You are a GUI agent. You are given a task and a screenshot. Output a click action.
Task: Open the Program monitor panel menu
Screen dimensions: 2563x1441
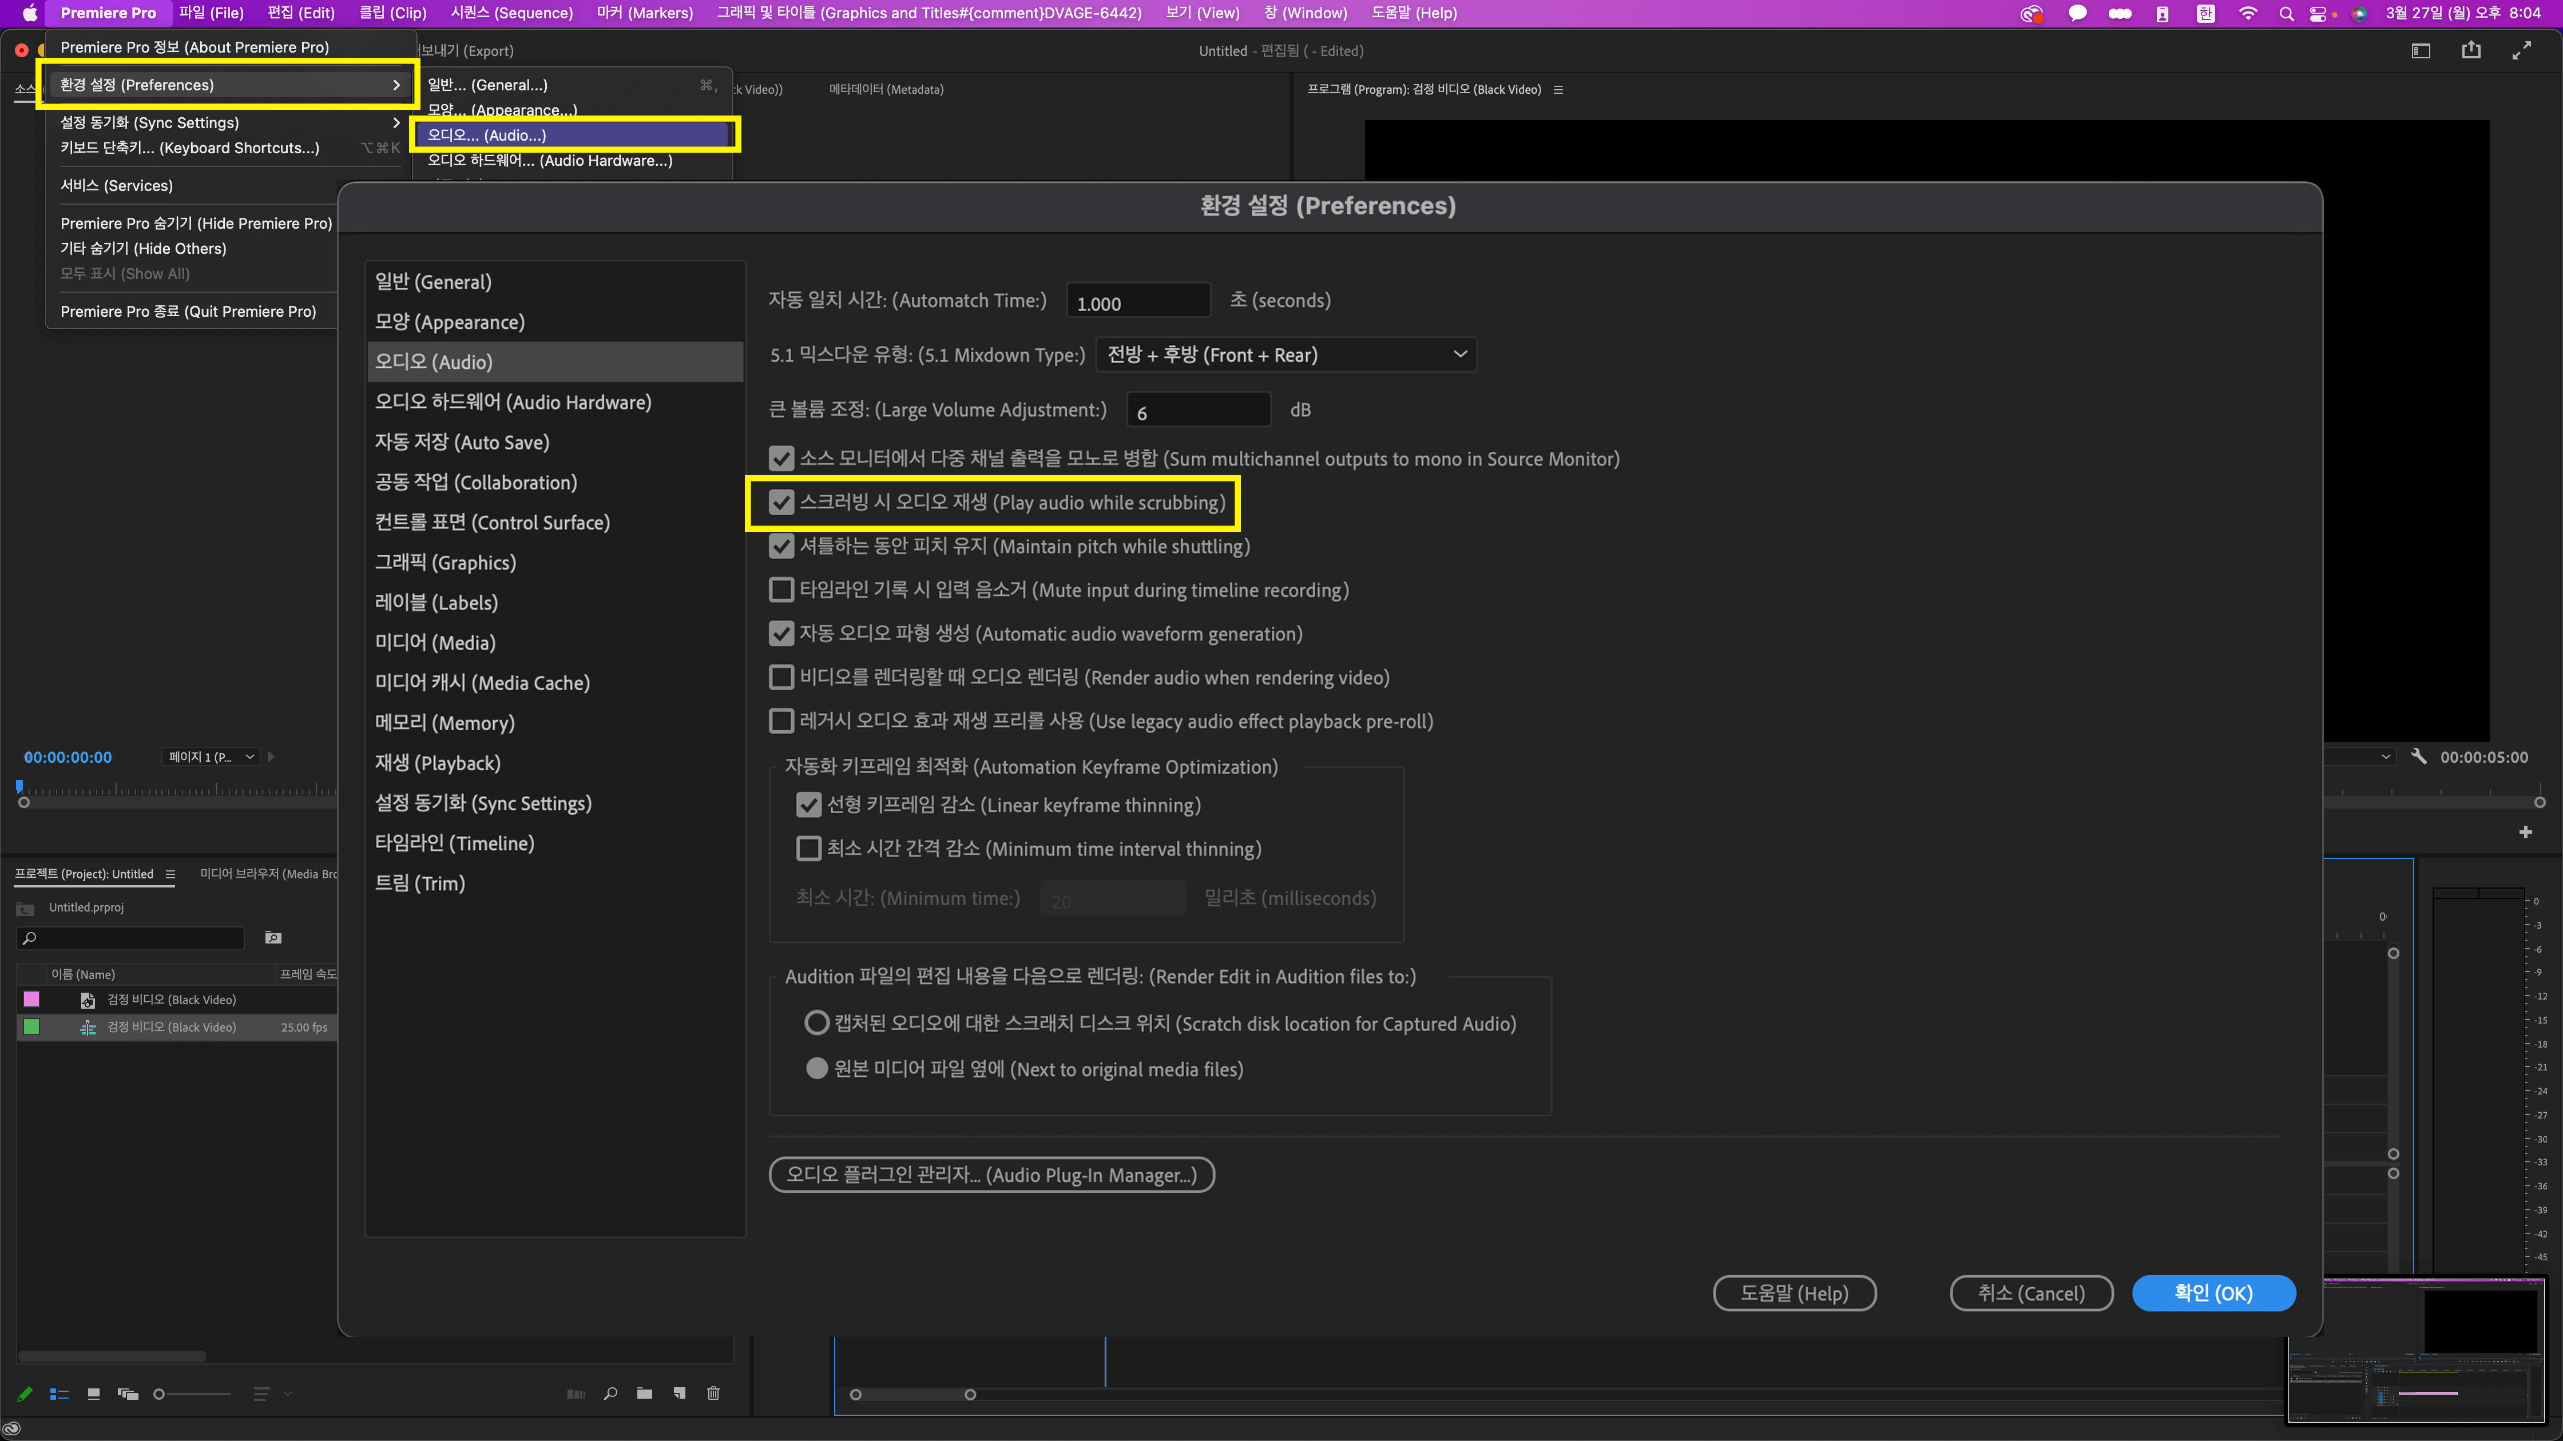coord(1558,90)
